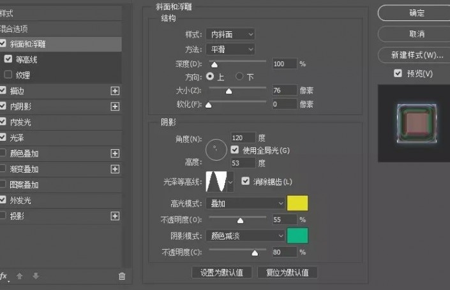Open the 方法 dropdown showing 平滑

tap(230, 49)
